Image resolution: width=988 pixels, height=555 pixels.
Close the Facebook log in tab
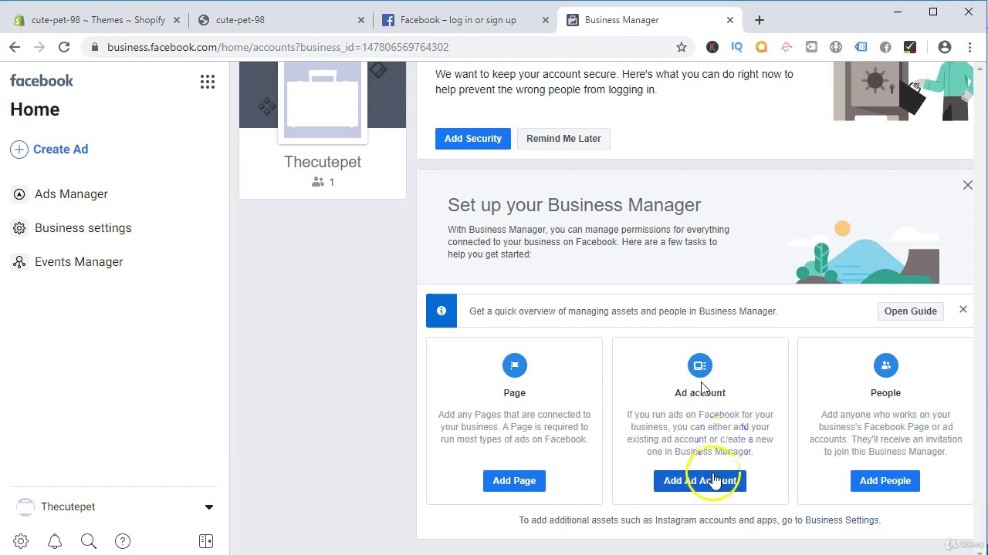pos(546,20)
